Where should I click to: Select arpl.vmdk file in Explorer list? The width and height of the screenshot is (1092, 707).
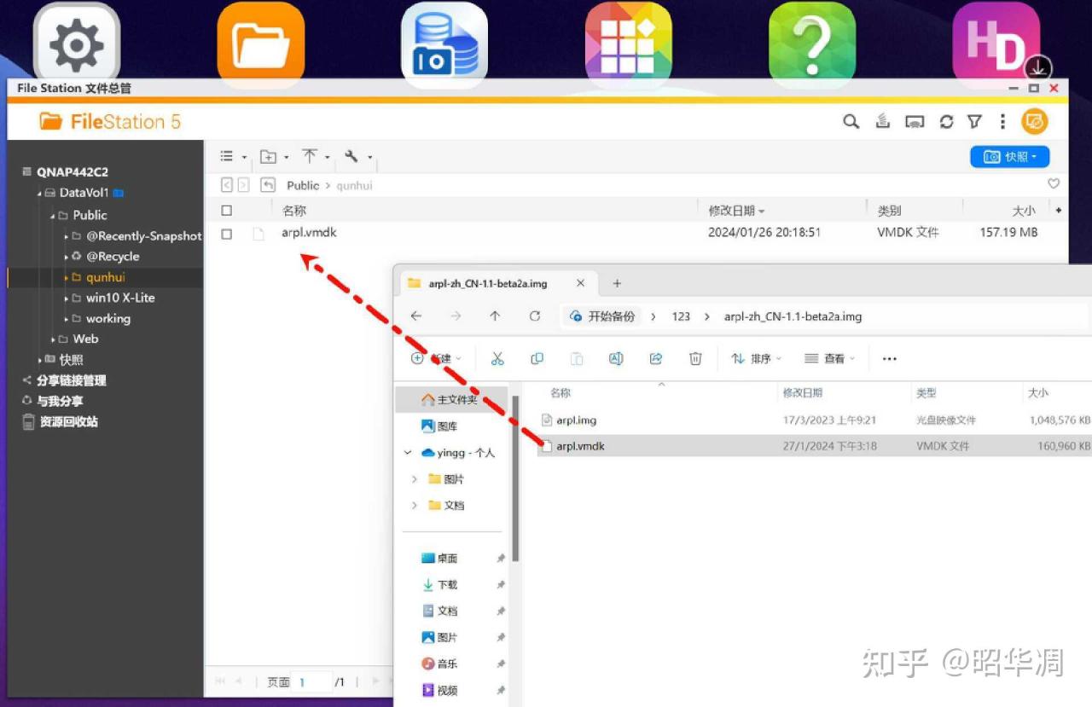[580, 446]
